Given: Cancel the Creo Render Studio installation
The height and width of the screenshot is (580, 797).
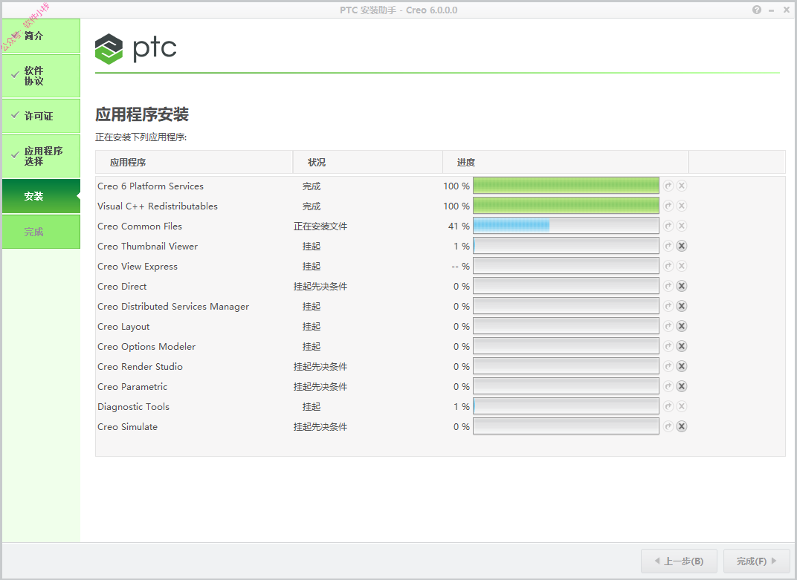Looking at the screenshot, I should (x=682, y=366).
